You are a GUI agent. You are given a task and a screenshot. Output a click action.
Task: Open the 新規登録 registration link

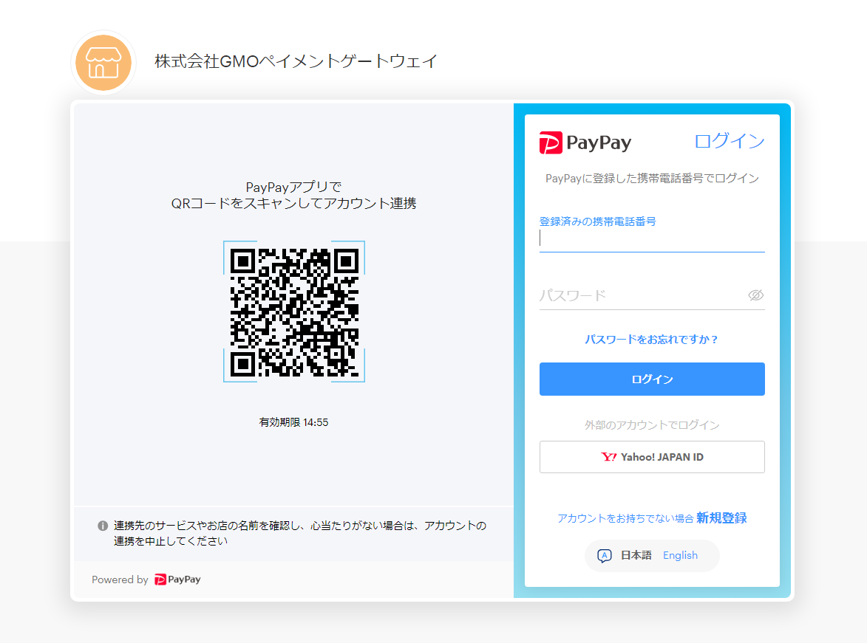(x=719, y=518)
